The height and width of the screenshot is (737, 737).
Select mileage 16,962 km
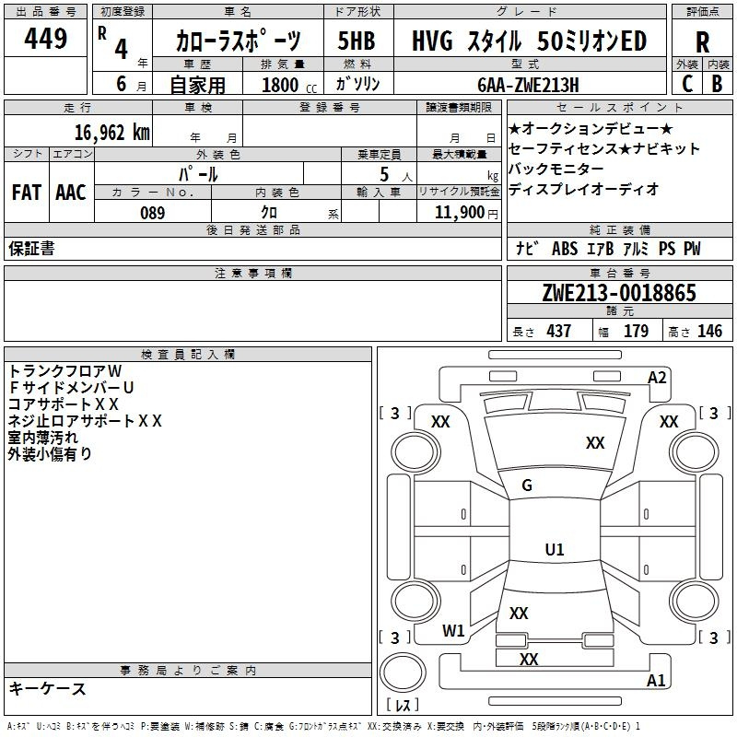pyautogui.click(x=111, y=132)
